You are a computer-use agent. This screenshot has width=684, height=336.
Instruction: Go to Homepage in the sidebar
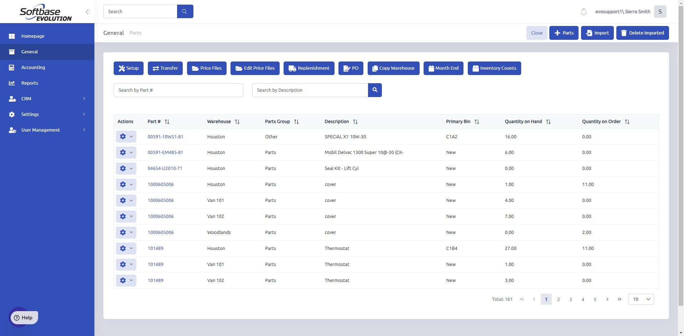click(x=47, y=36)
